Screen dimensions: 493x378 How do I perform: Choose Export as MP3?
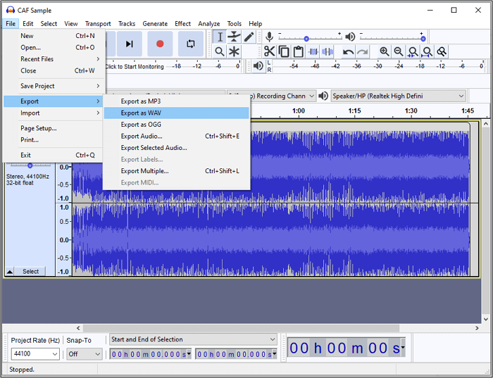tap(141, 101)
